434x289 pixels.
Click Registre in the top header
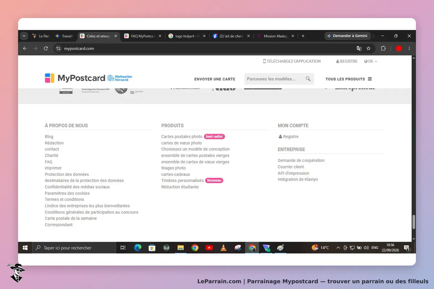tap(347, 61)
